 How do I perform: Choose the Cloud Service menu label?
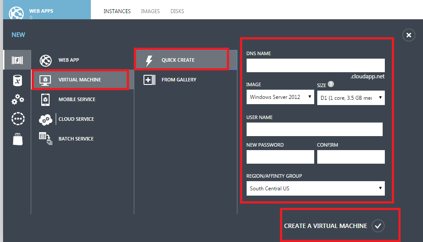(76, 119)
